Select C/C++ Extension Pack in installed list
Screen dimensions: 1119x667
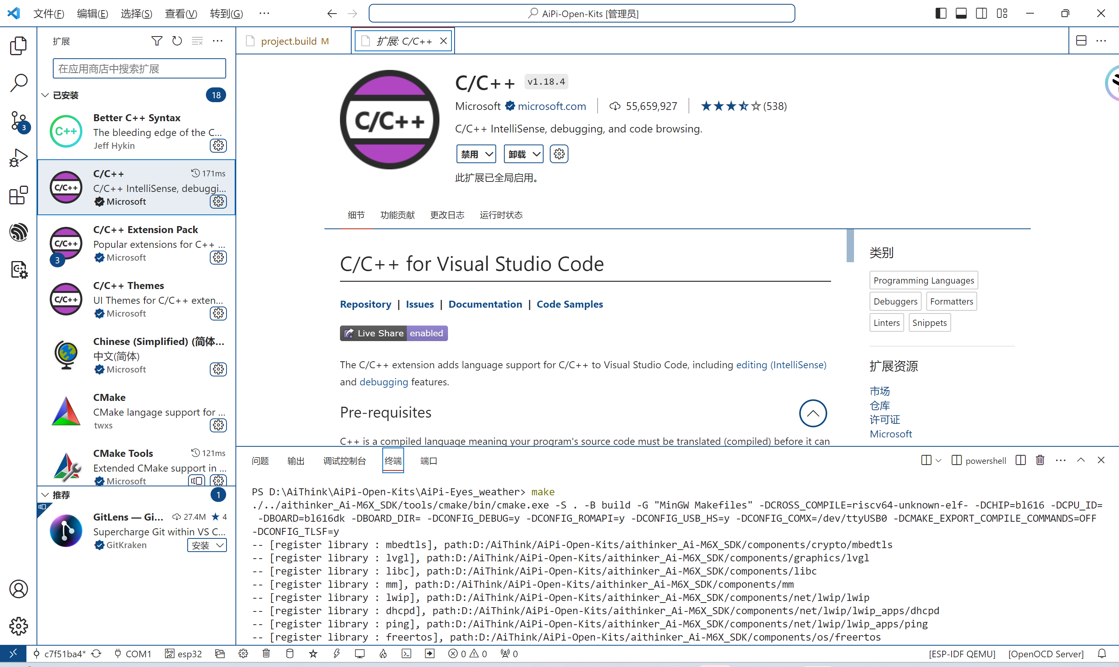tap(137, 244)
